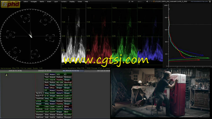Image resolution: width=212 pixels, height=119 pixels.
Task: Click the 1920 (01:01:20:00) timeline label
Action: (15, 71)
